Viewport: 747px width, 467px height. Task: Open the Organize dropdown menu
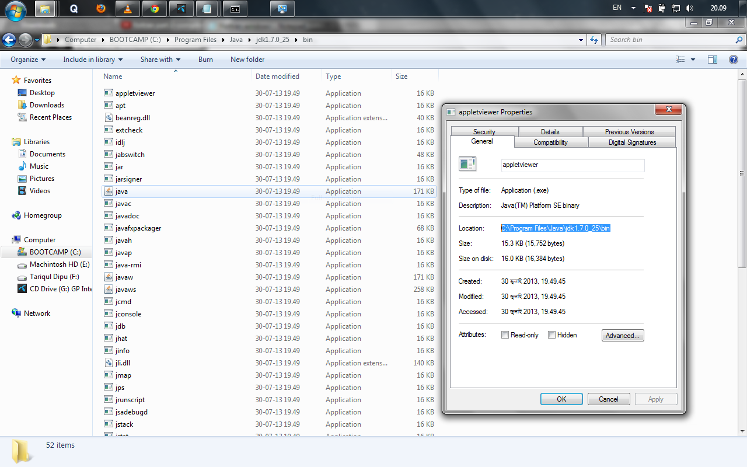coord(28,60)
